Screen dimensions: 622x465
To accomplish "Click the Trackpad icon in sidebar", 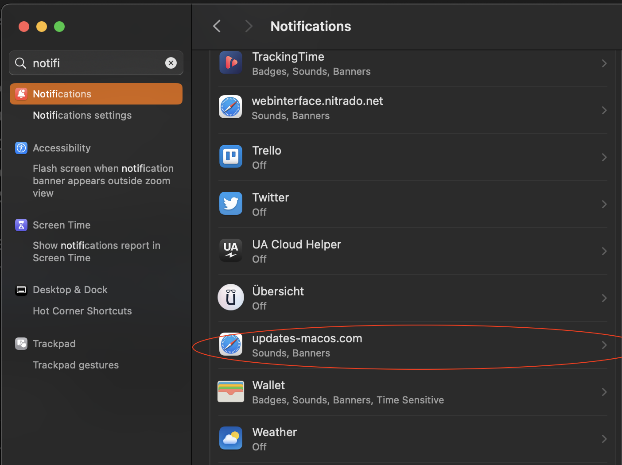I will (x=21, y=344).
